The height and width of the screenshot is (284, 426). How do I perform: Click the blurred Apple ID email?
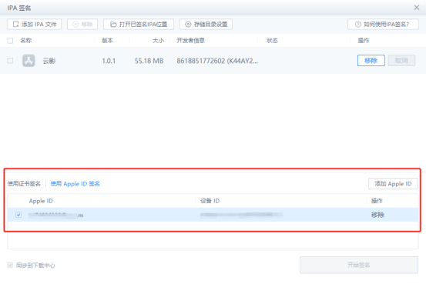point(56,216)
